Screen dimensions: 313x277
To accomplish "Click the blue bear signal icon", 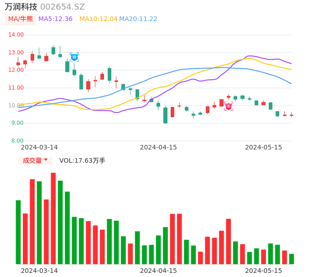I will (x=74, y=57).
